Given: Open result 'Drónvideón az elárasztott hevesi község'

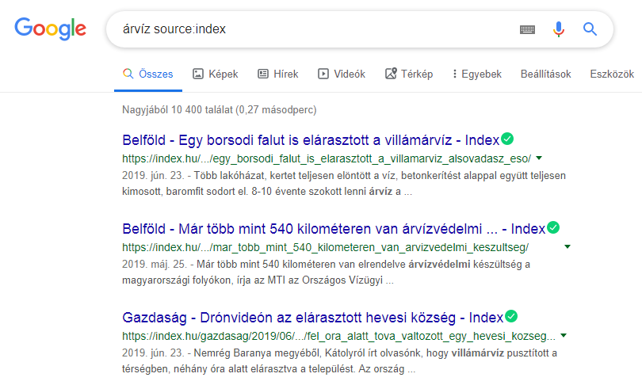Looking at the screenshot, I should pos(312,318).
